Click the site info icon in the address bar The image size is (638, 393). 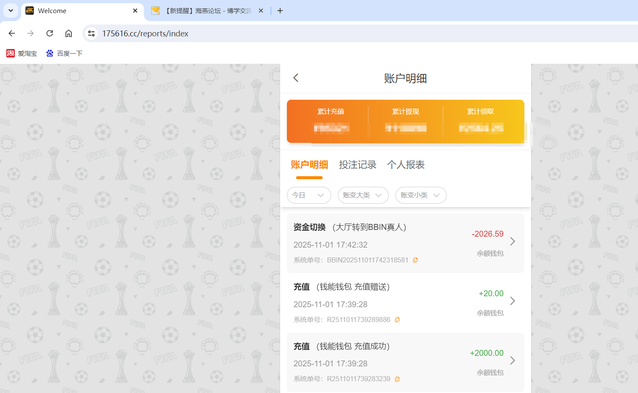click(91, 33)
